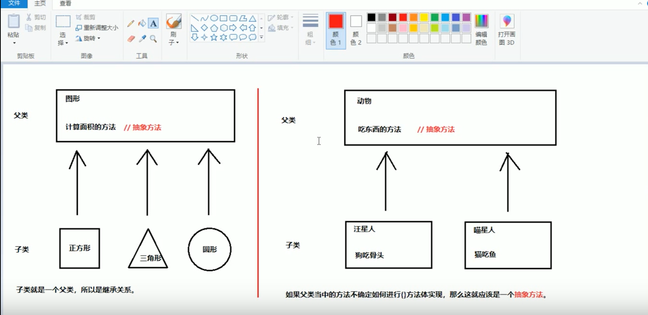Pick the polygon shape
Screen dimensions: 648x315
pyautogui.click(x=243, y=18)
